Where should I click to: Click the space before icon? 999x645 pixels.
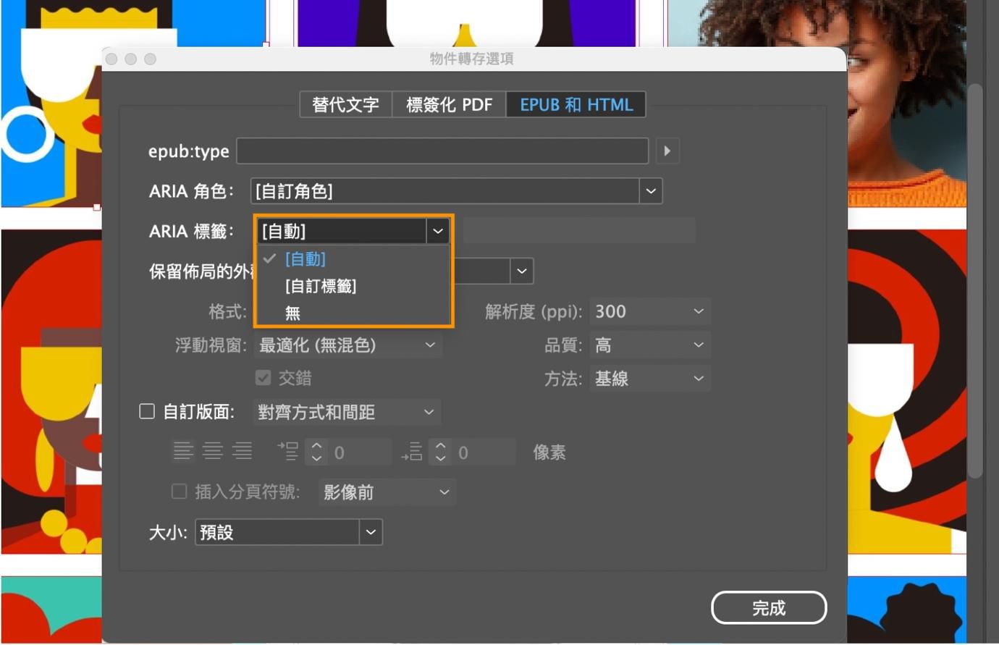288,452
